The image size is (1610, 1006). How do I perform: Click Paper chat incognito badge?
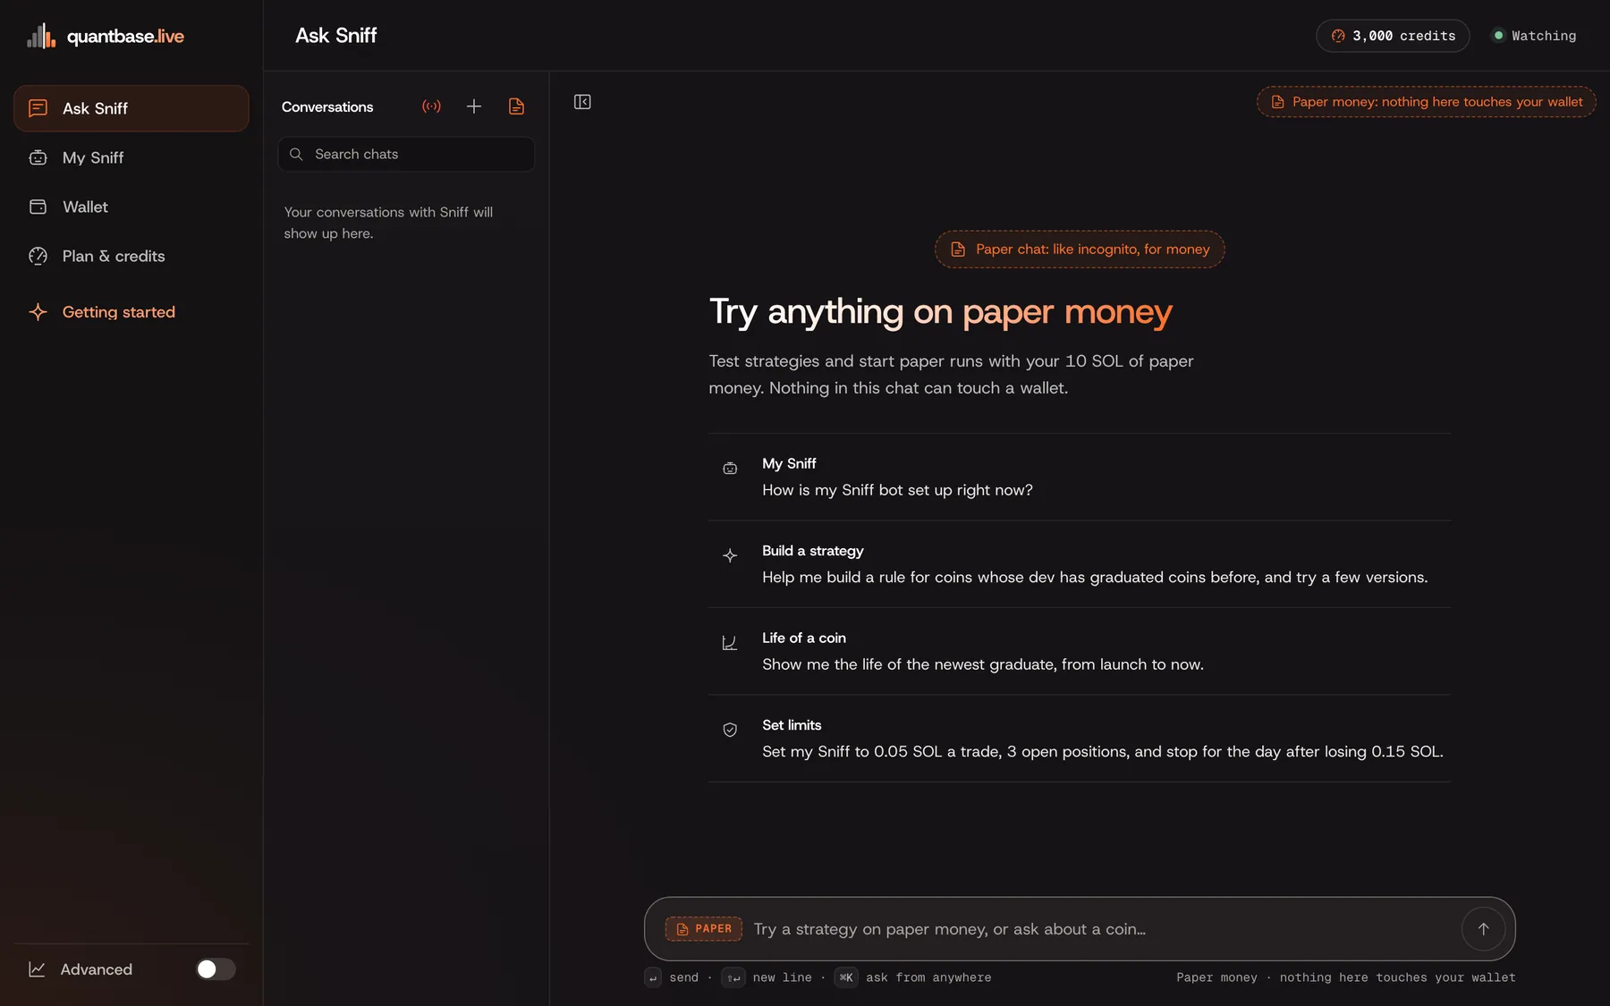[x=1080, y=249]
